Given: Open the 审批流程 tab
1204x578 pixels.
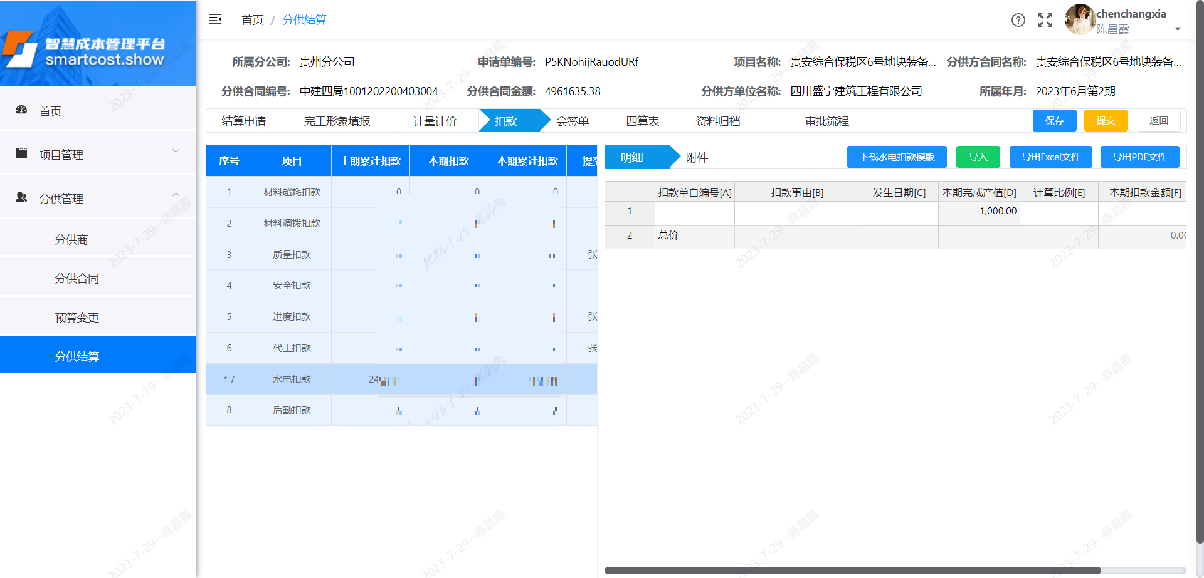Looking at the screenshot, I should pos(827,121).
